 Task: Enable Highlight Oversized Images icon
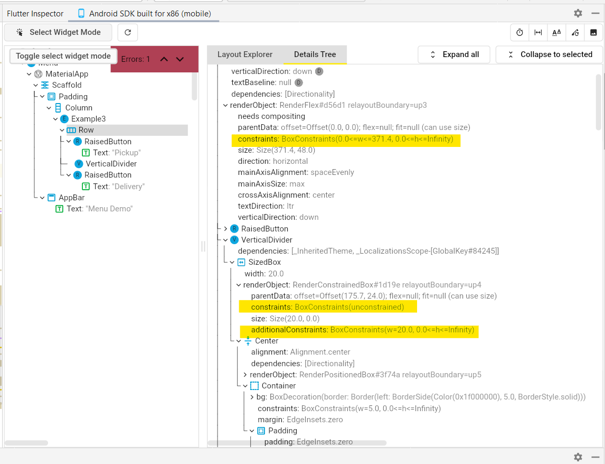click(593, 32)
